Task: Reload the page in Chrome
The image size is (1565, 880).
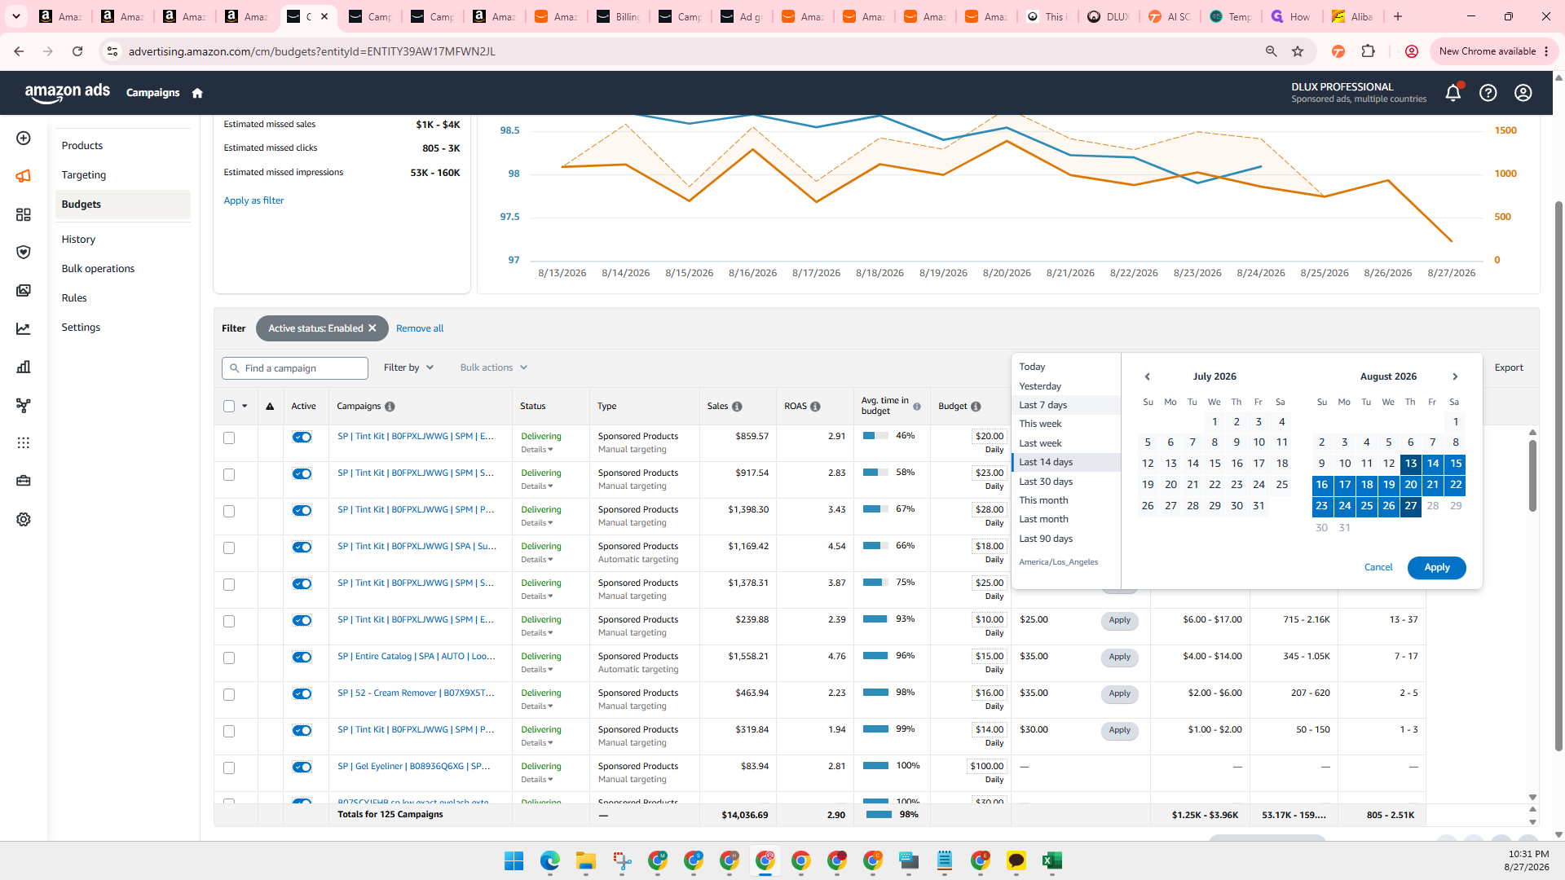Action: (x=77, y=51)
